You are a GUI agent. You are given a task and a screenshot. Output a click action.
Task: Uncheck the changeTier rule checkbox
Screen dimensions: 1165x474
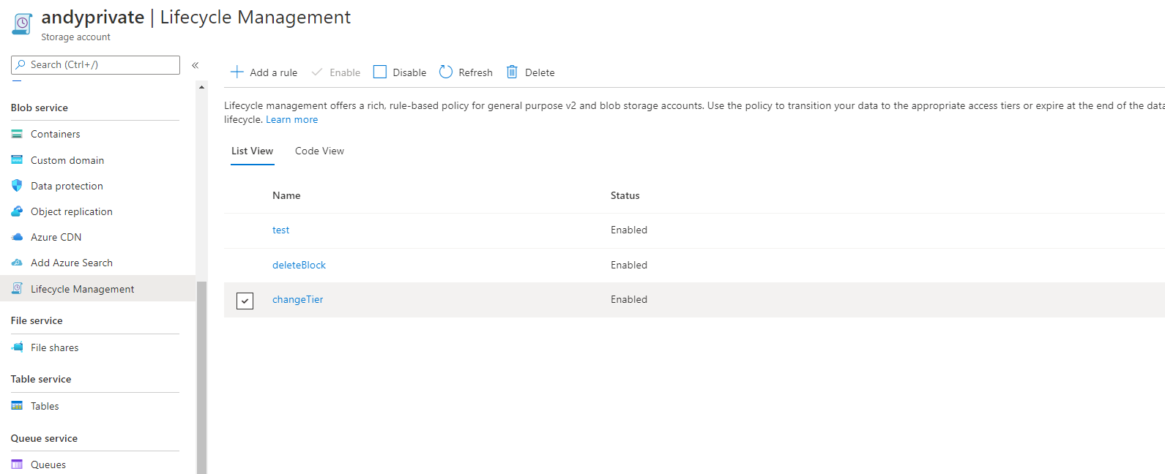click(x=245, y=301)
